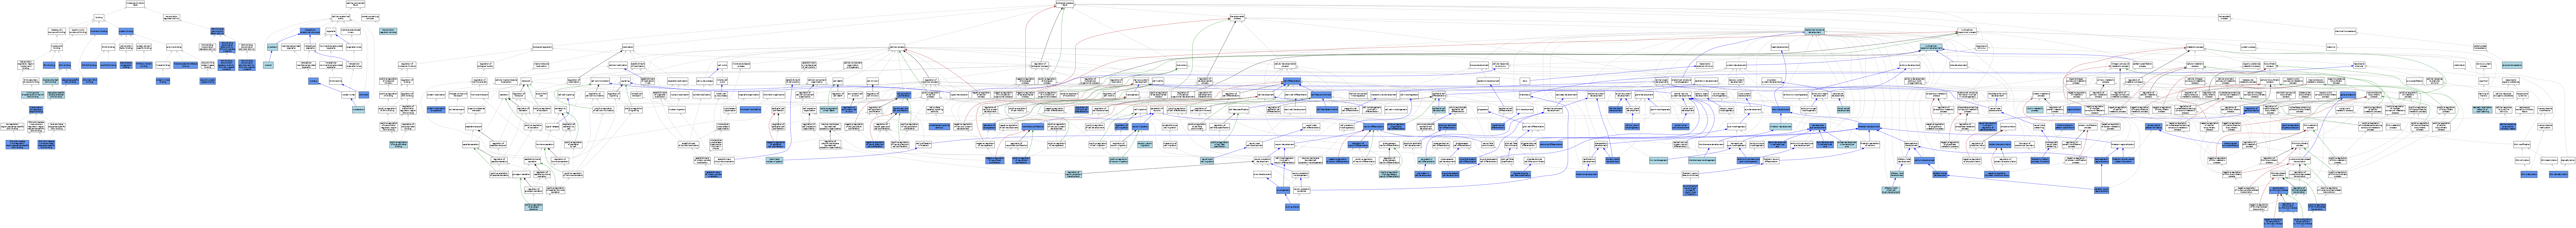Click the 'nervous system development' node
Viewport: 2576px width, 228px height.
click(x=1141, y=81)
